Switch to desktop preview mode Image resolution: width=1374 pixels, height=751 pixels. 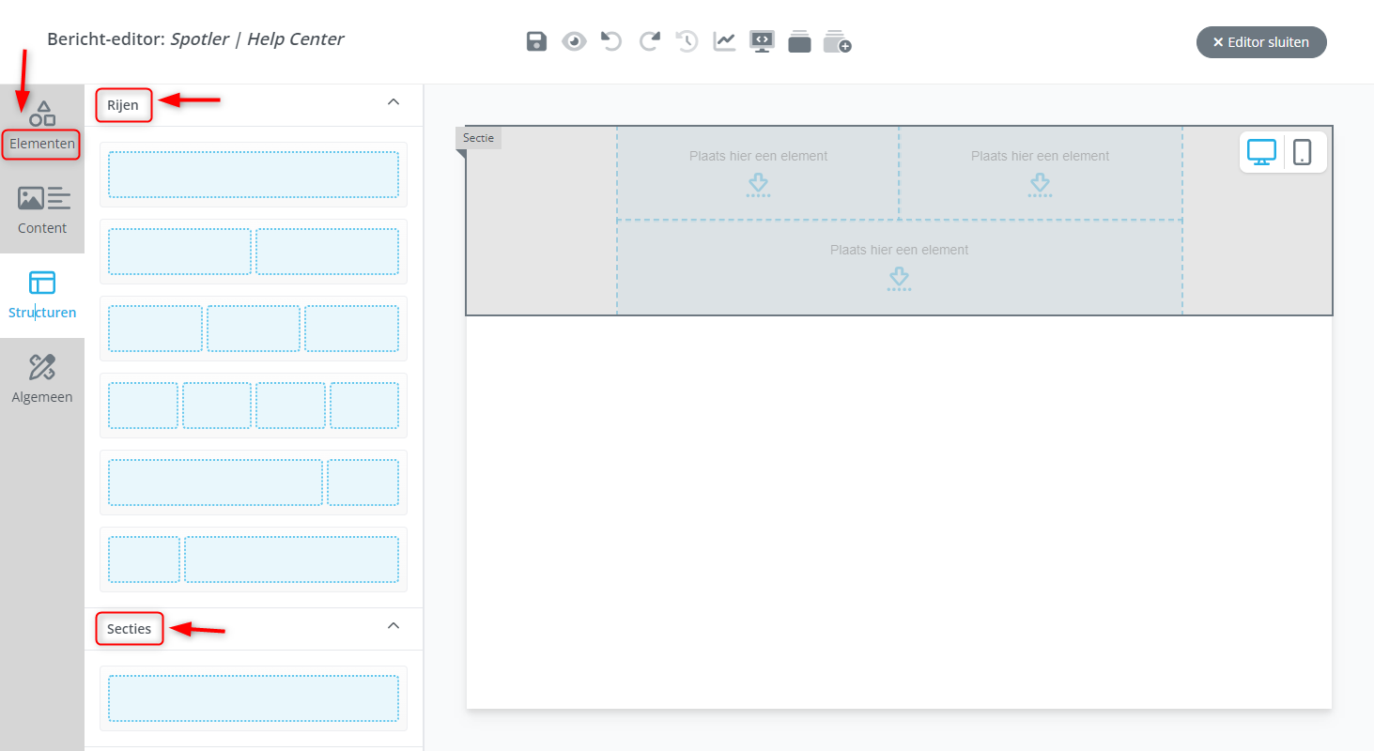point(1261,151)
